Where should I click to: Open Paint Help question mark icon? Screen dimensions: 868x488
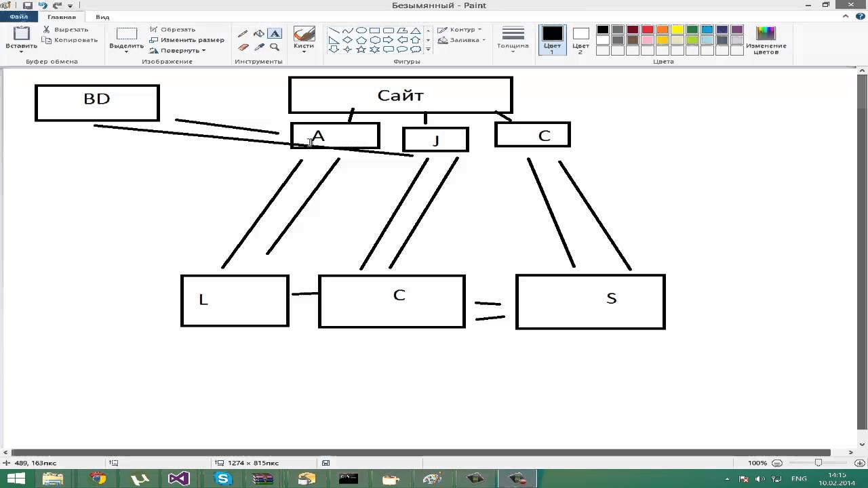pyautogui.click(x=861, y=16)
